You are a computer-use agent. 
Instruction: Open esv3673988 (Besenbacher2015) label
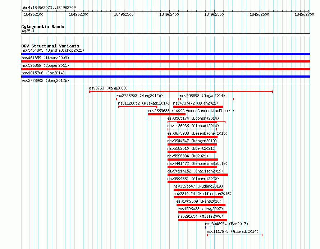point(197,133)
